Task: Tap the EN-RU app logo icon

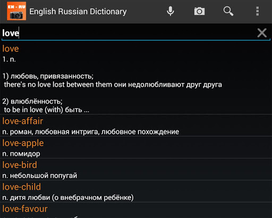Action: click(x=16, y=11)
